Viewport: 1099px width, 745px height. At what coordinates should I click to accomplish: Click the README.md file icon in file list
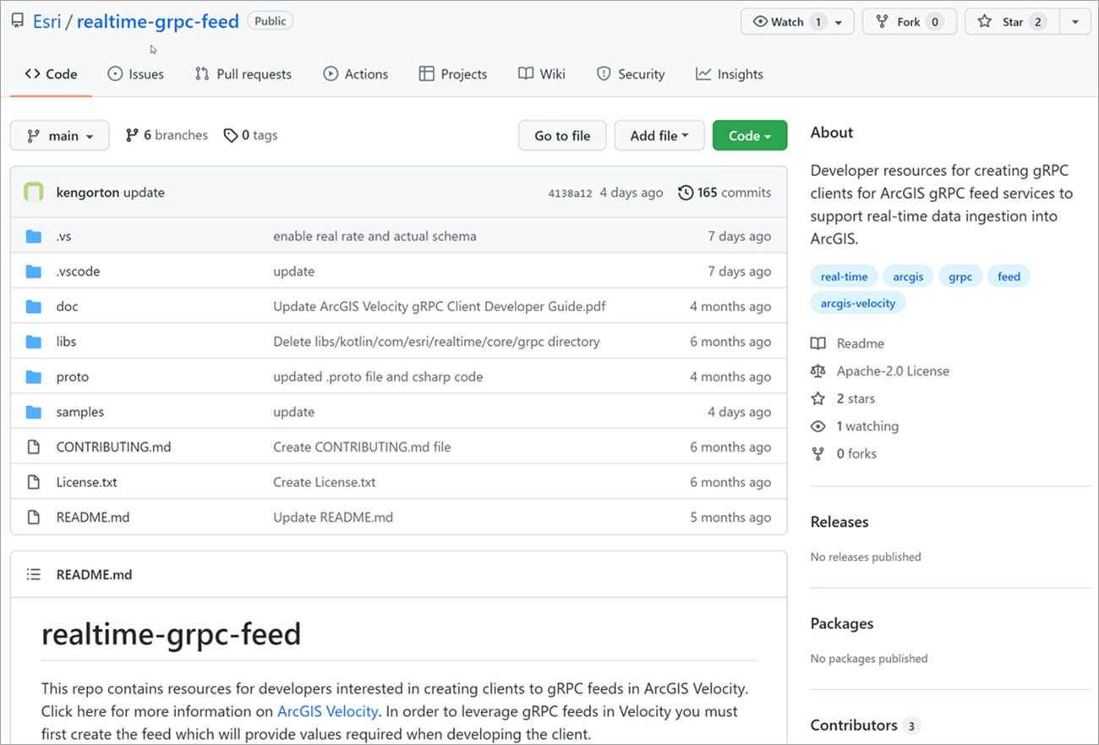(x=33, y=517)
